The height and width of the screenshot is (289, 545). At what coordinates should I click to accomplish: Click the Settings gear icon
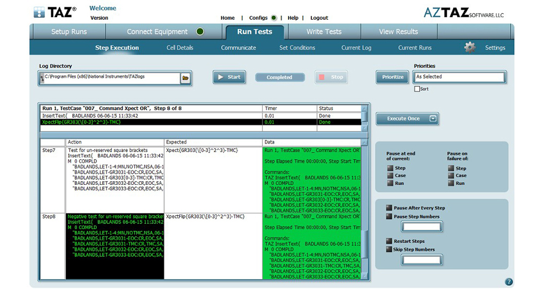[470, 48]
